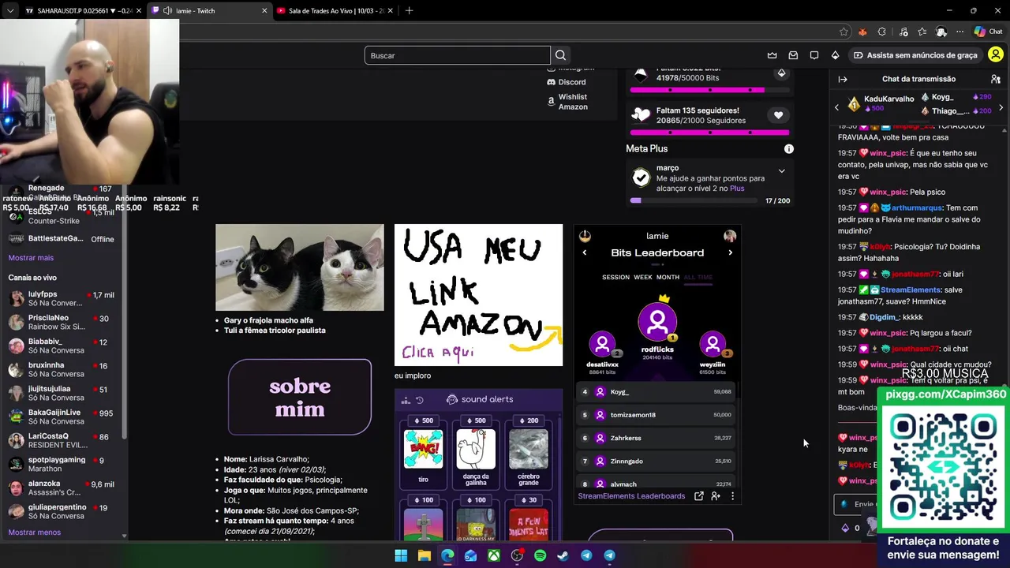Click the Get Bits diamond icon in top nav
Screen dimensions: 1010x568
[835, 55]
